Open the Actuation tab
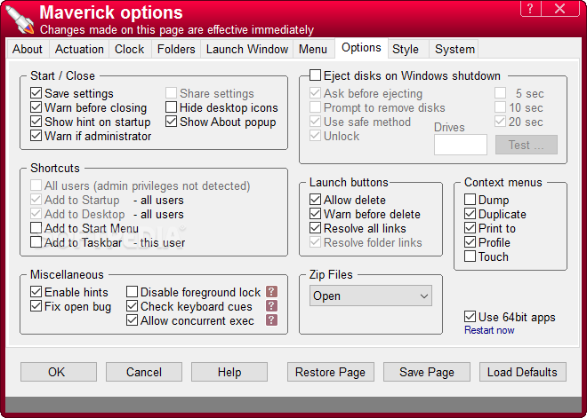 coord(79,49)
